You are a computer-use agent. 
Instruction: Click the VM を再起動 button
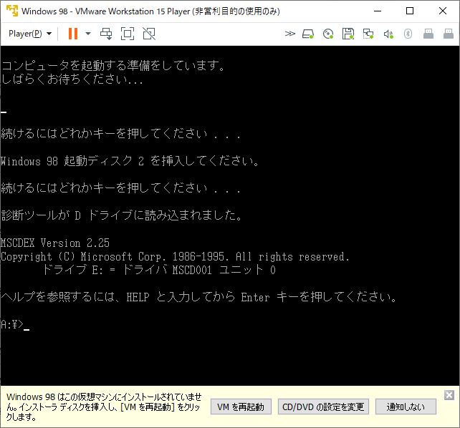pyautogui.click(x=241, y=407)
